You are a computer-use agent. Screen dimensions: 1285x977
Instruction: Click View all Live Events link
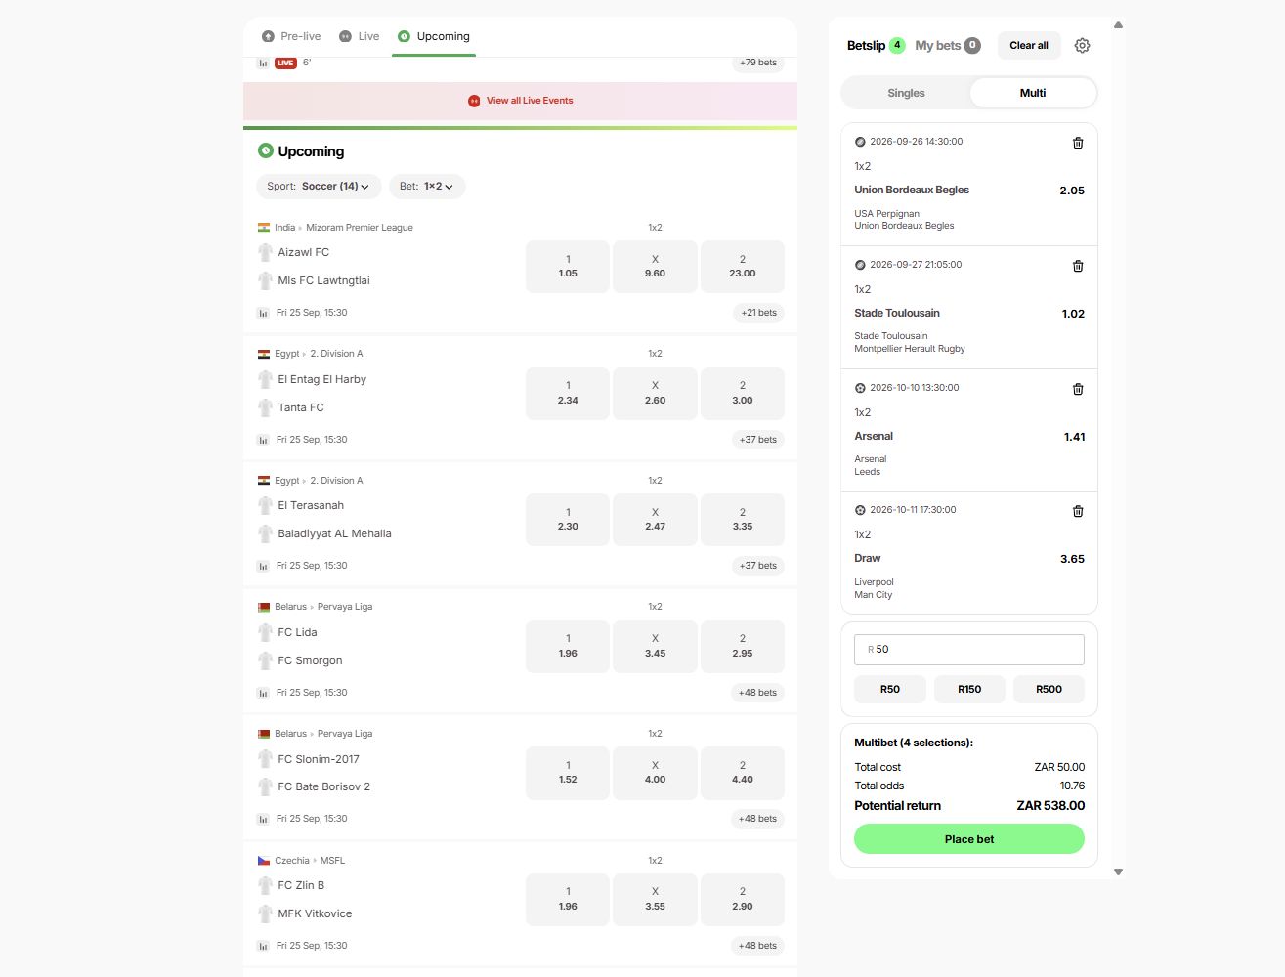pos(521,101)
